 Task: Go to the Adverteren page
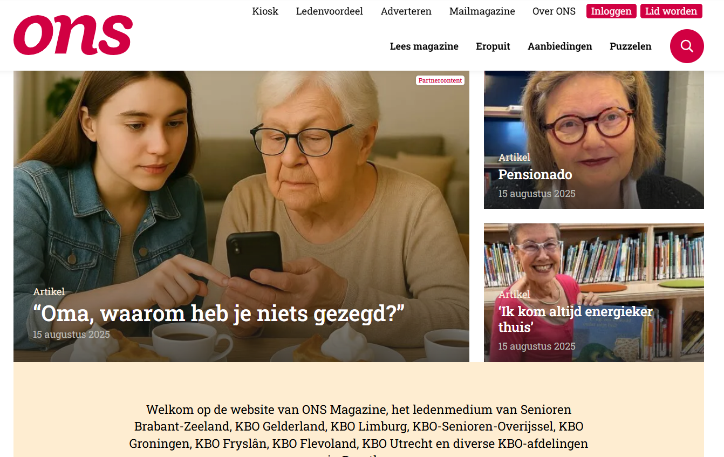pos(406,11)
